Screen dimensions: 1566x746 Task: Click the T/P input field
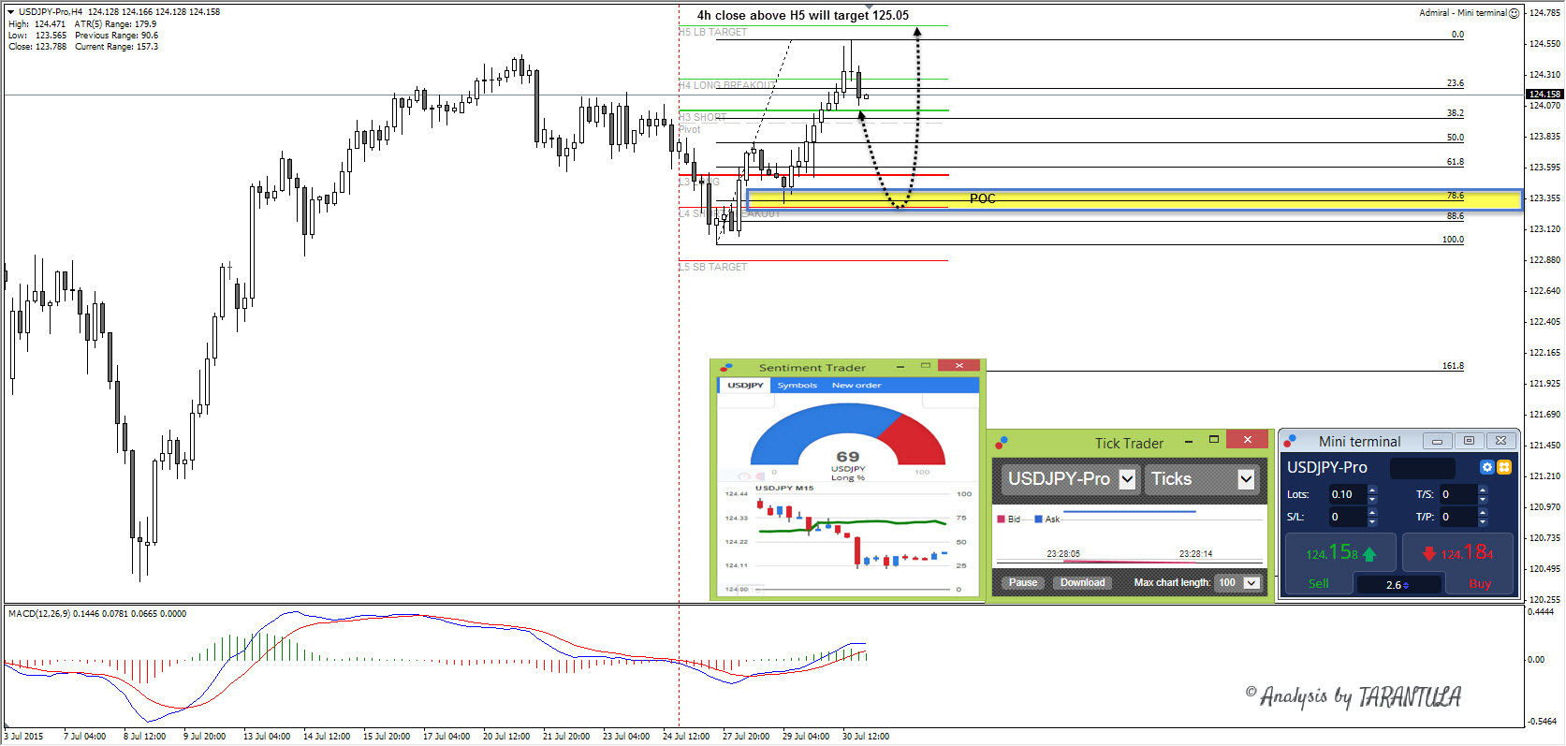1457,517
